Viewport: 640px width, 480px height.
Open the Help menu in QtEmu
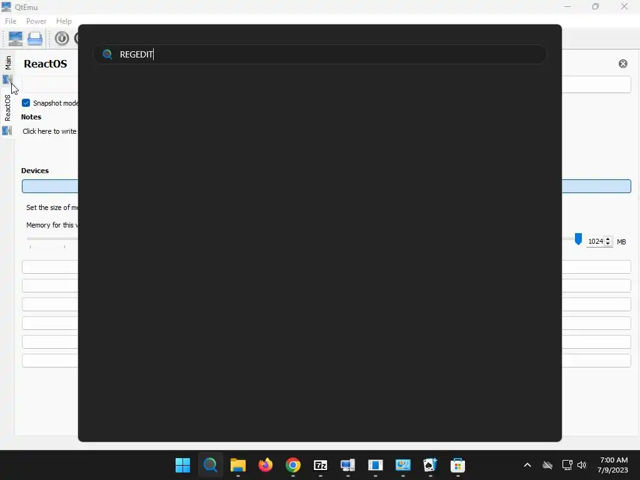click(x=64, y=21)
